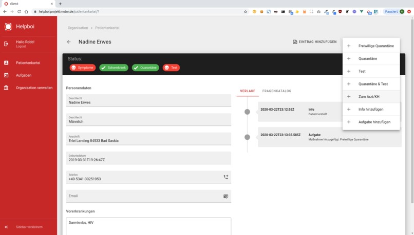Screen dimensions: 414x235
Task: Click timeline marker for Patient erstellt entry
Action: 247,112
